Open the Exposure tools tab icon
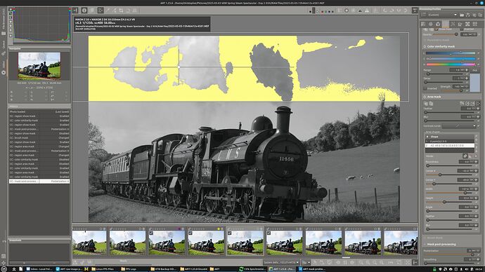The height and width of the screenshot is (272, 485). [x=423, y=24]
